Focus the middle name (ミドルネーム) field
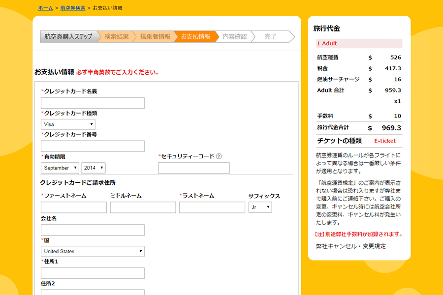This screenshot has width=443, height=295. coord(143,207)
